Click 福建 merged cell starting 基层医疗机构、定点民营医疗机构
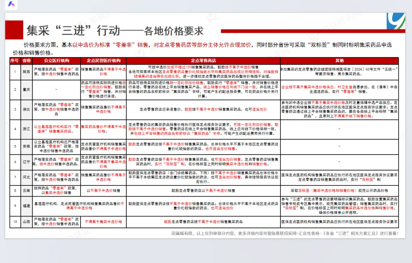Image resolution: width=412 pixels, height=263 pixels. coord(79,206)
